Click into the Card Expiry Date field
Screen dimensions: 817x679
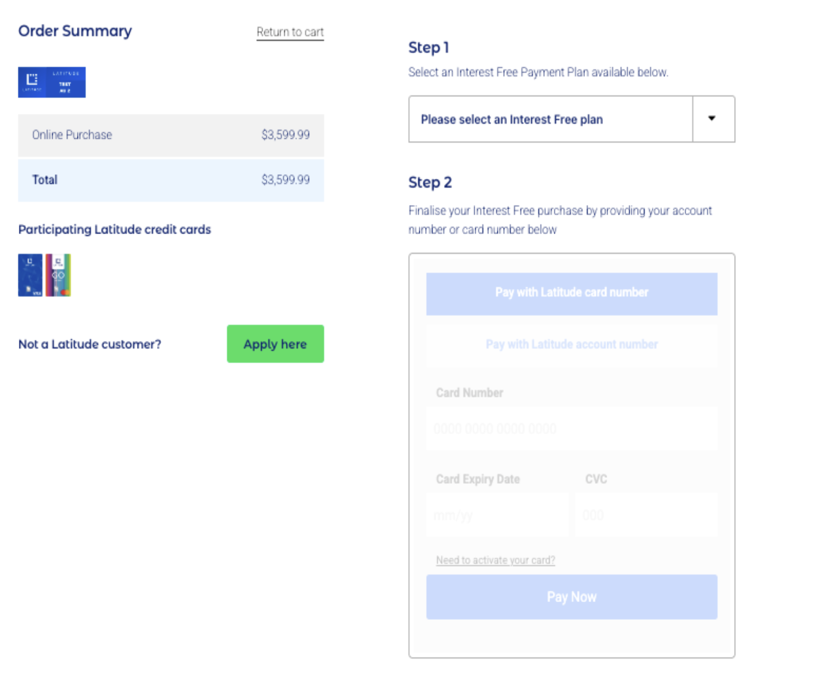click(497, 515)
